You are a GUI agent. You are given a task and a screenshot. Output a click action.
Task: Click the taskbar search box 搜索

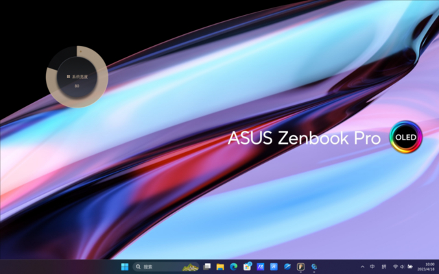click(166, 266)
